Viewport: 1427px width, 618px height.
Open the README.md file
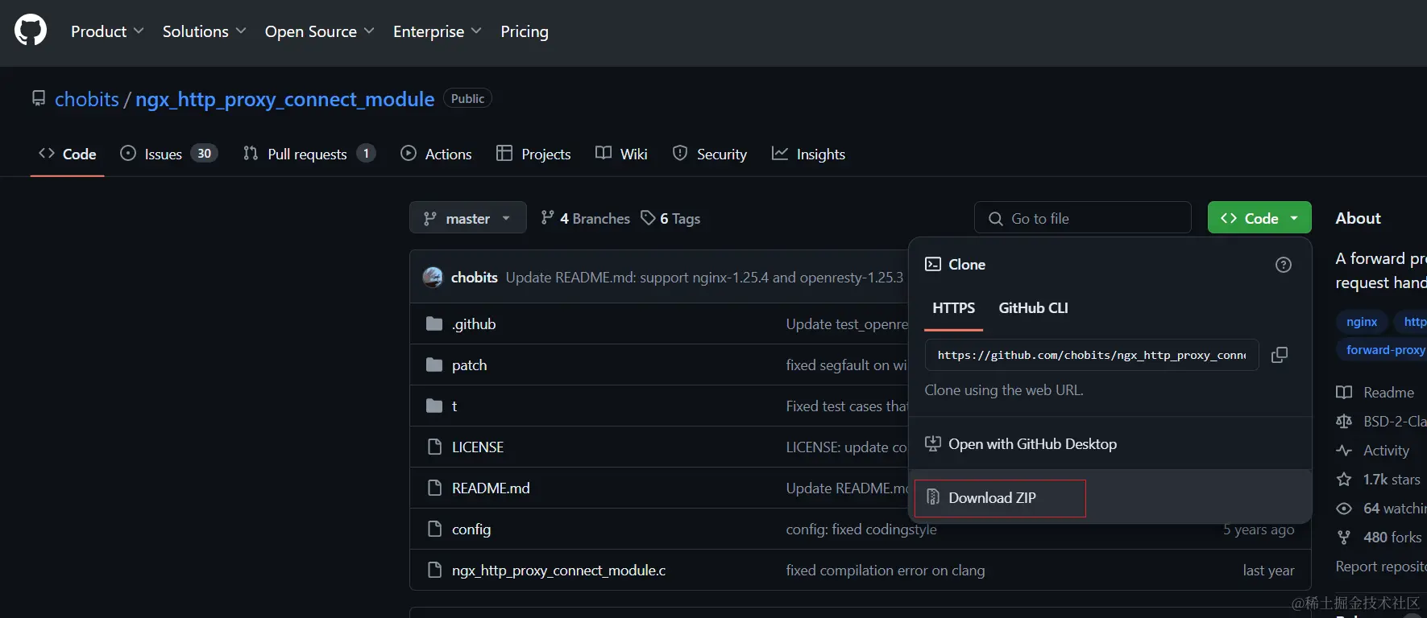point(491,488)
